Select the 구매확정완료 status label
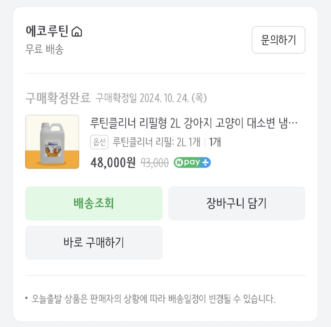 [x=58, y=98]
